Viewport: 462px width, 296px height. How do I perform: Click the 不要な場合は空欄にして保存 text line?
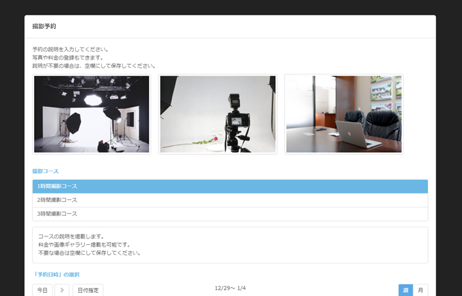tap(89, 253)
